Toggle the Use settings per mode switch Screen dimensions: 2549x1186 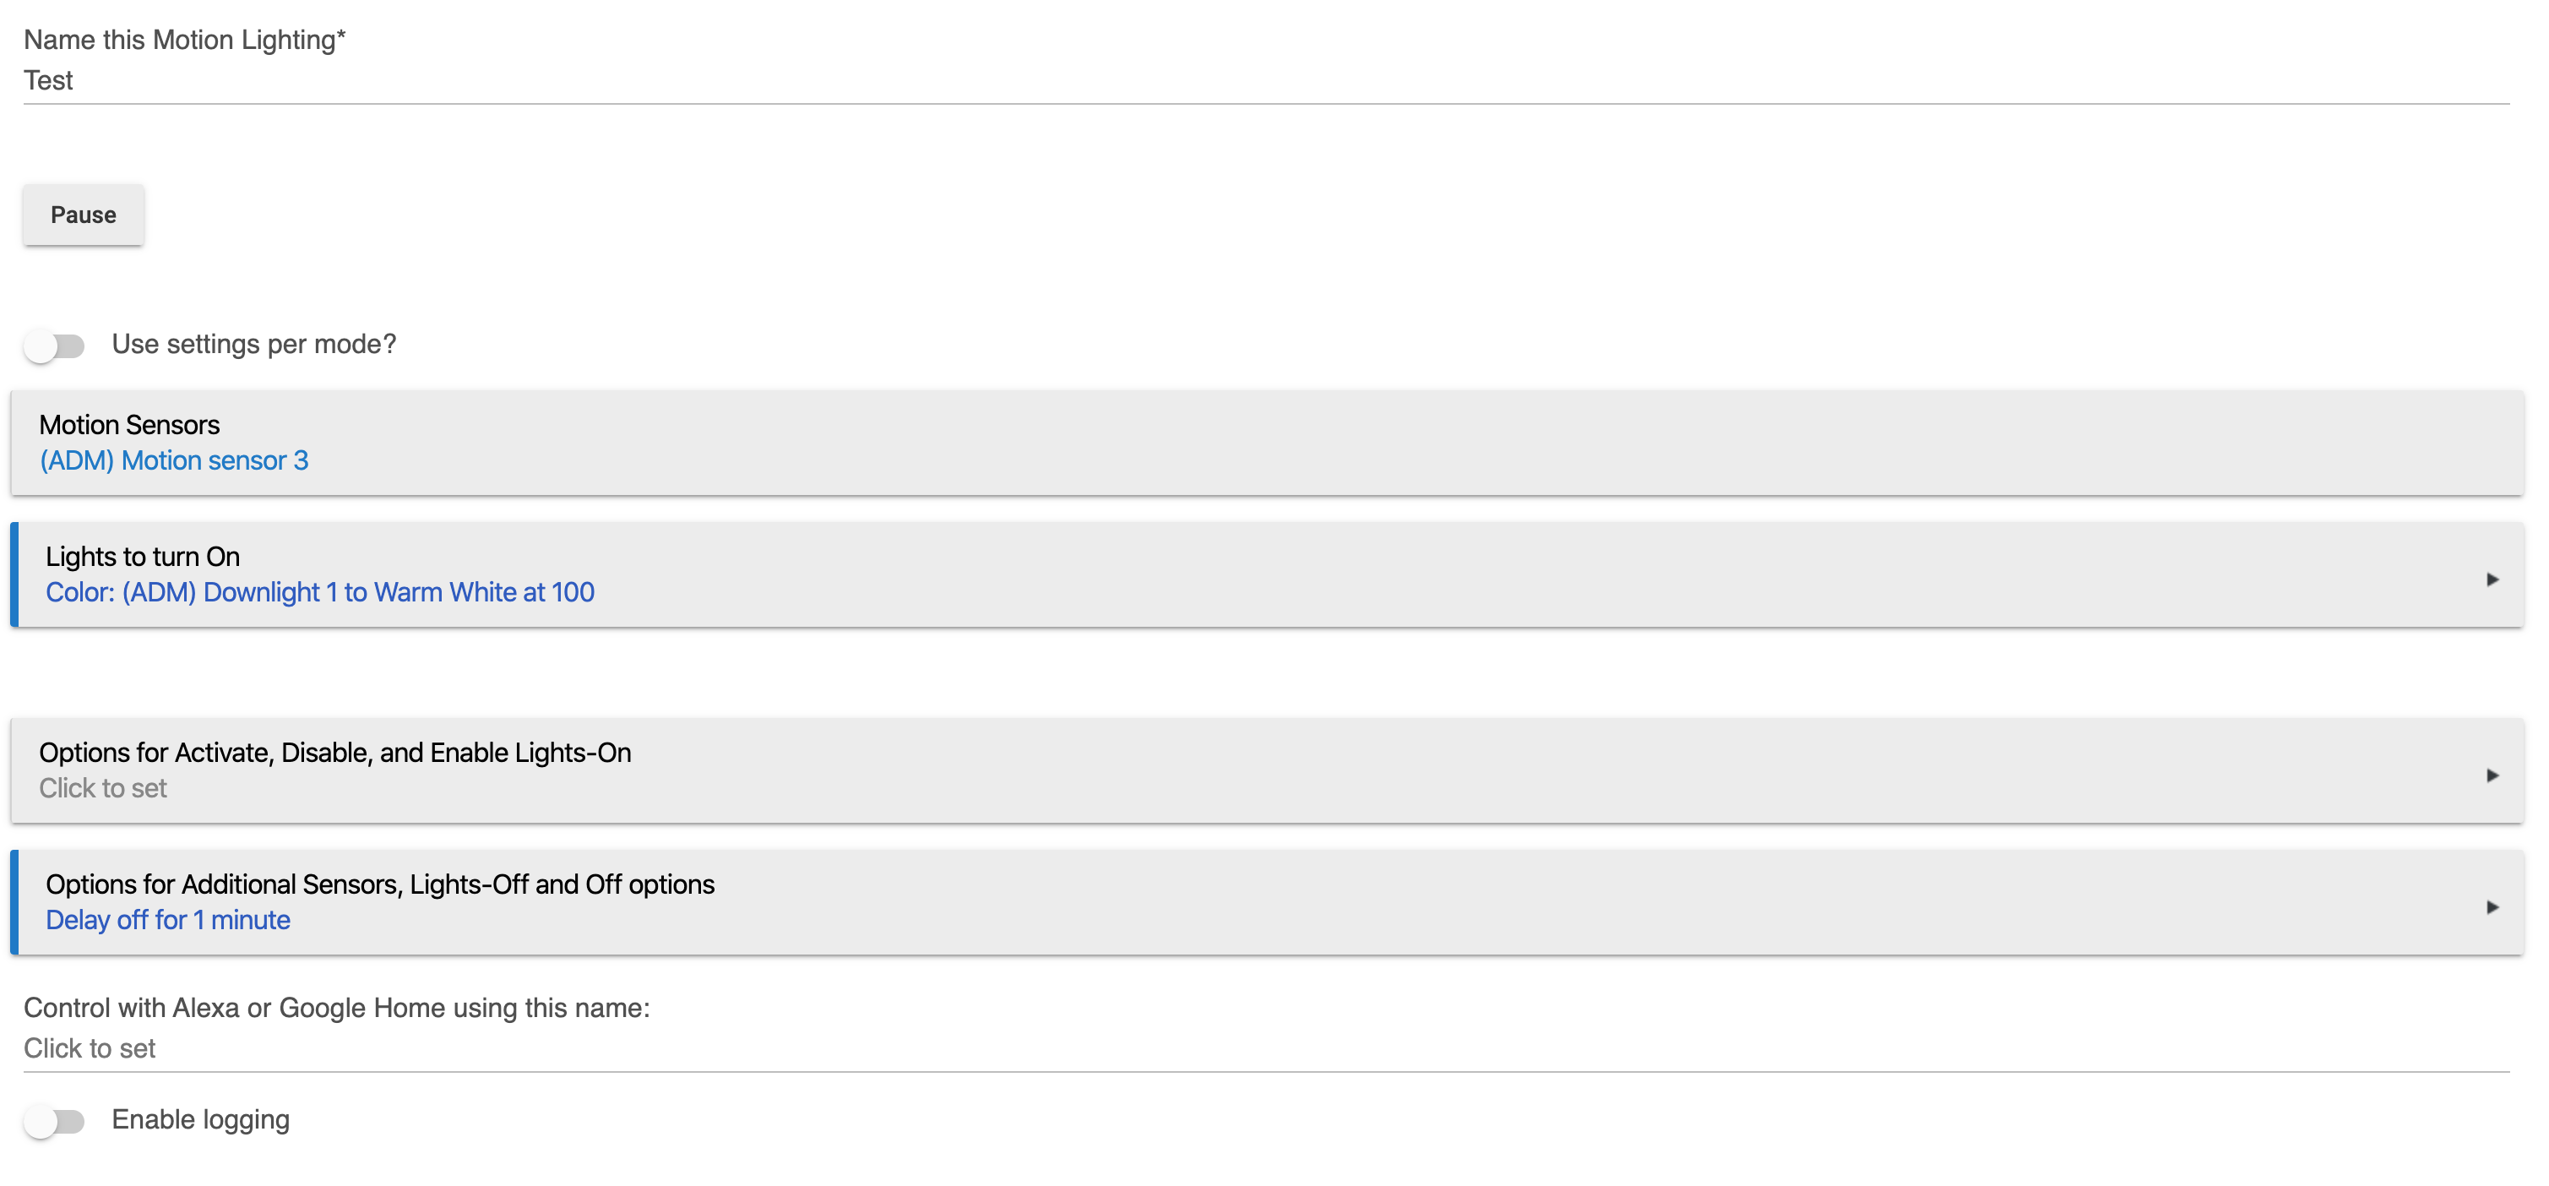click(x=54, y=345)
